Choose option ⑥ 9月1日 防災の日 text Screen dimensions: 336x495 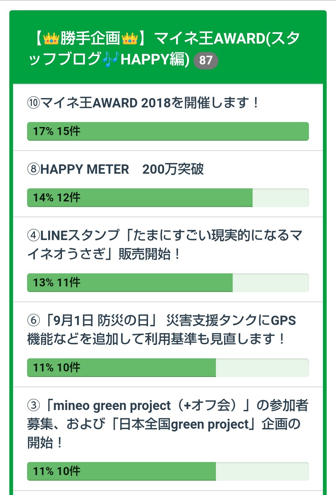click(x=161, y=330)
